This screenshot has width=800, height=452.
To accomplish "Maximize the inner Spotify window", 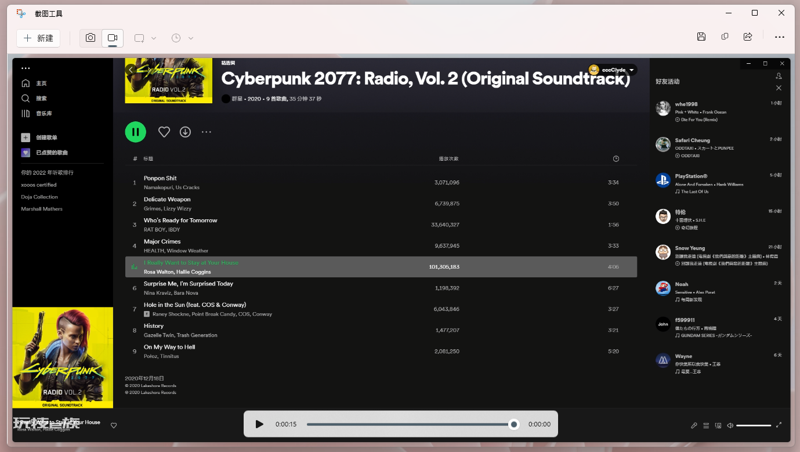I will pyautogui.click(x=765, y=63).
